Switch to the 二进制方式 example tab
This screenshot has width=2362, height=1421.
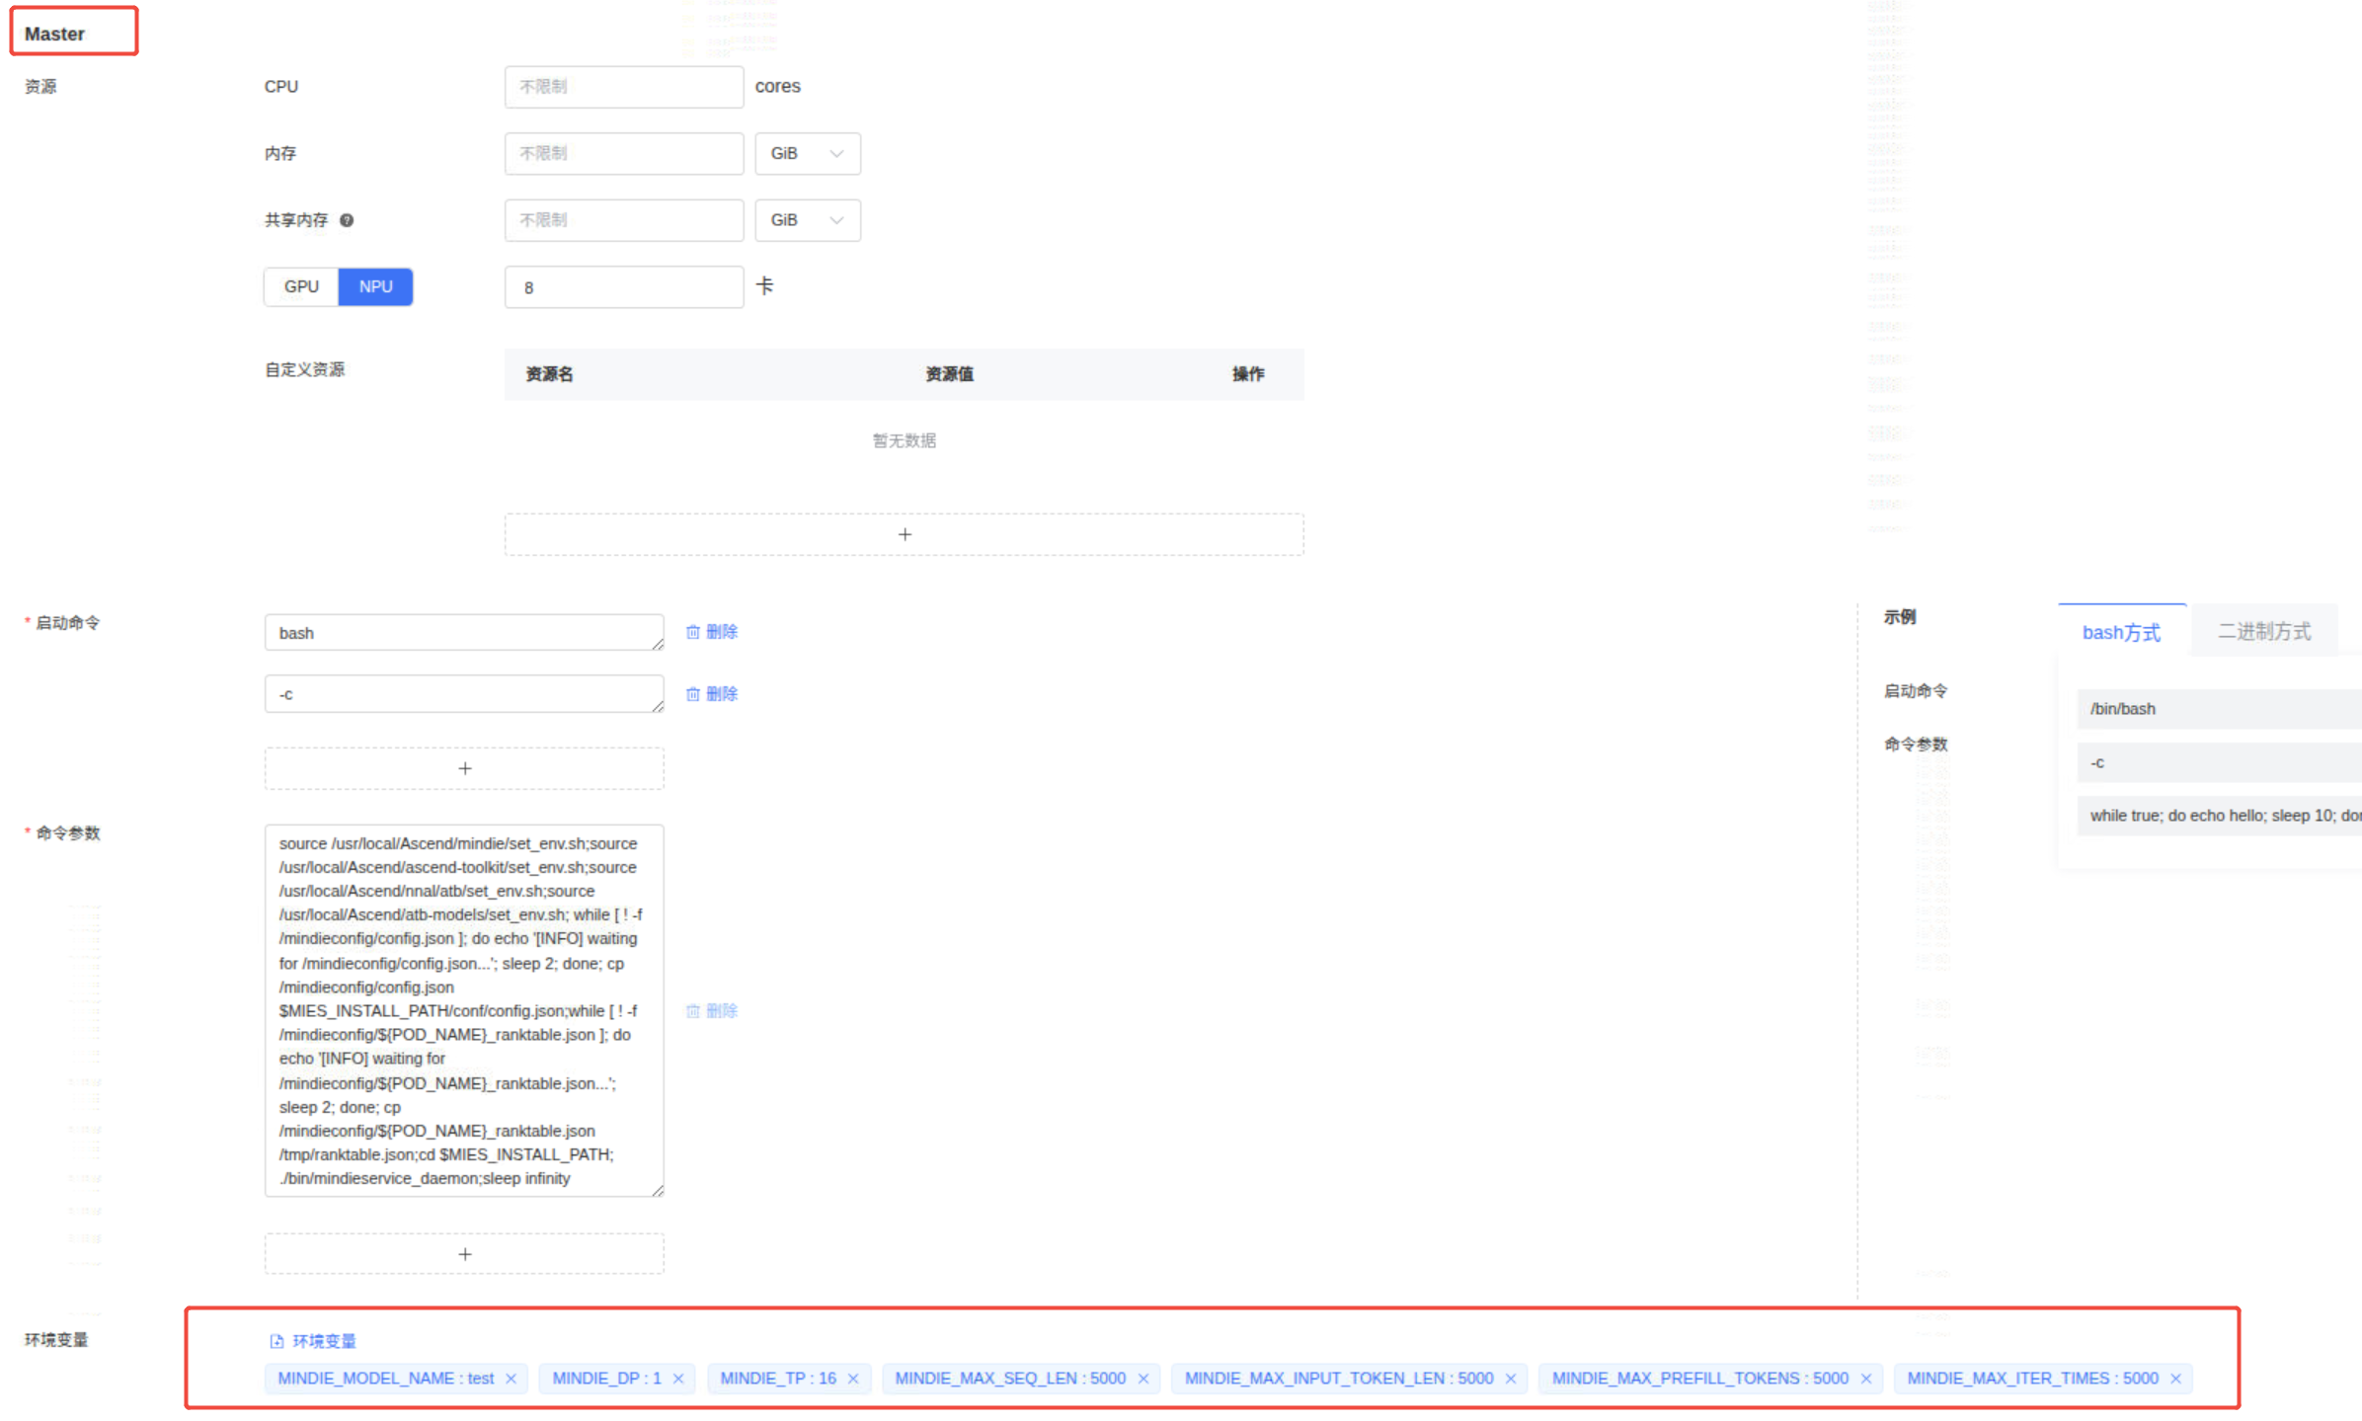[2263, 631]
